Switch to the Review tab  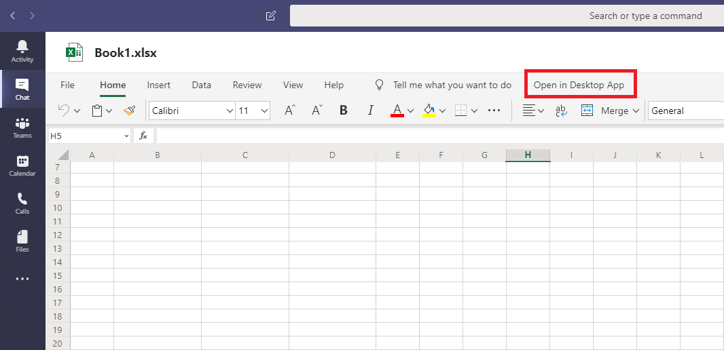(x=247, y=85)
